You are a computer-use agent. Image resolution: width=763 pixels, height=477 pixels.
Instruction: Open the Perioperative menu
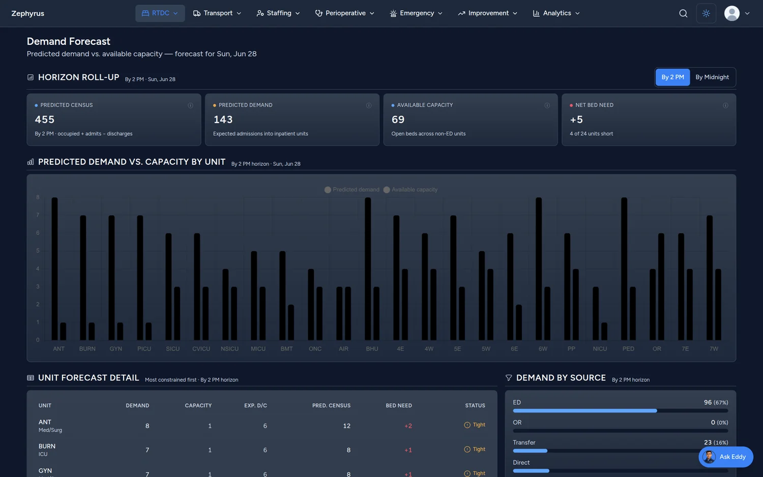[x=345, y=13]
